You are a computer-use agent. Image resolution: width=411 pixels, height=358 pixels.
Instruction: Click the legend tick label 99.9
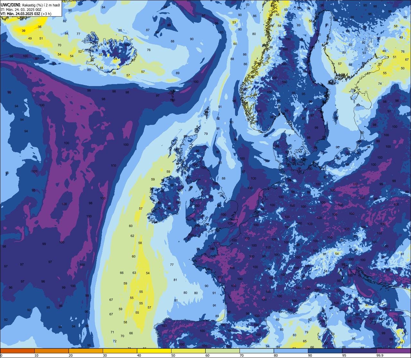380,355
